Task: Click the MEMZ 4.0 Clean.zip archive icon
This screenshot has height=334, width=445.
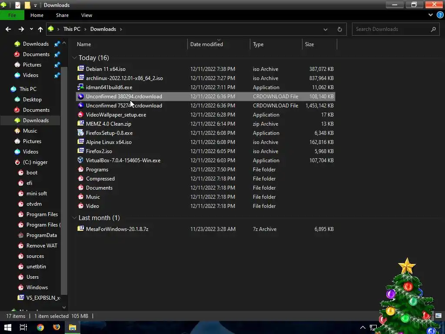Action: pyautogui.click(x=81, y=124)
